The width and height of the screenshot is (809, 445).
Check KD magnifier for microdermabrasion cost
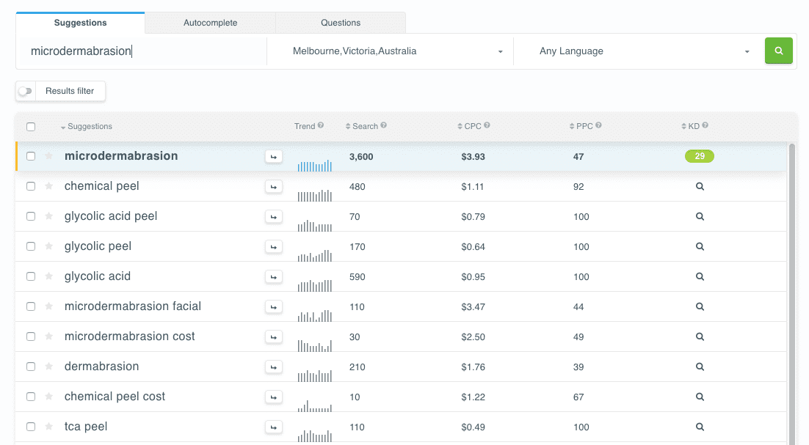coord(700,336)
